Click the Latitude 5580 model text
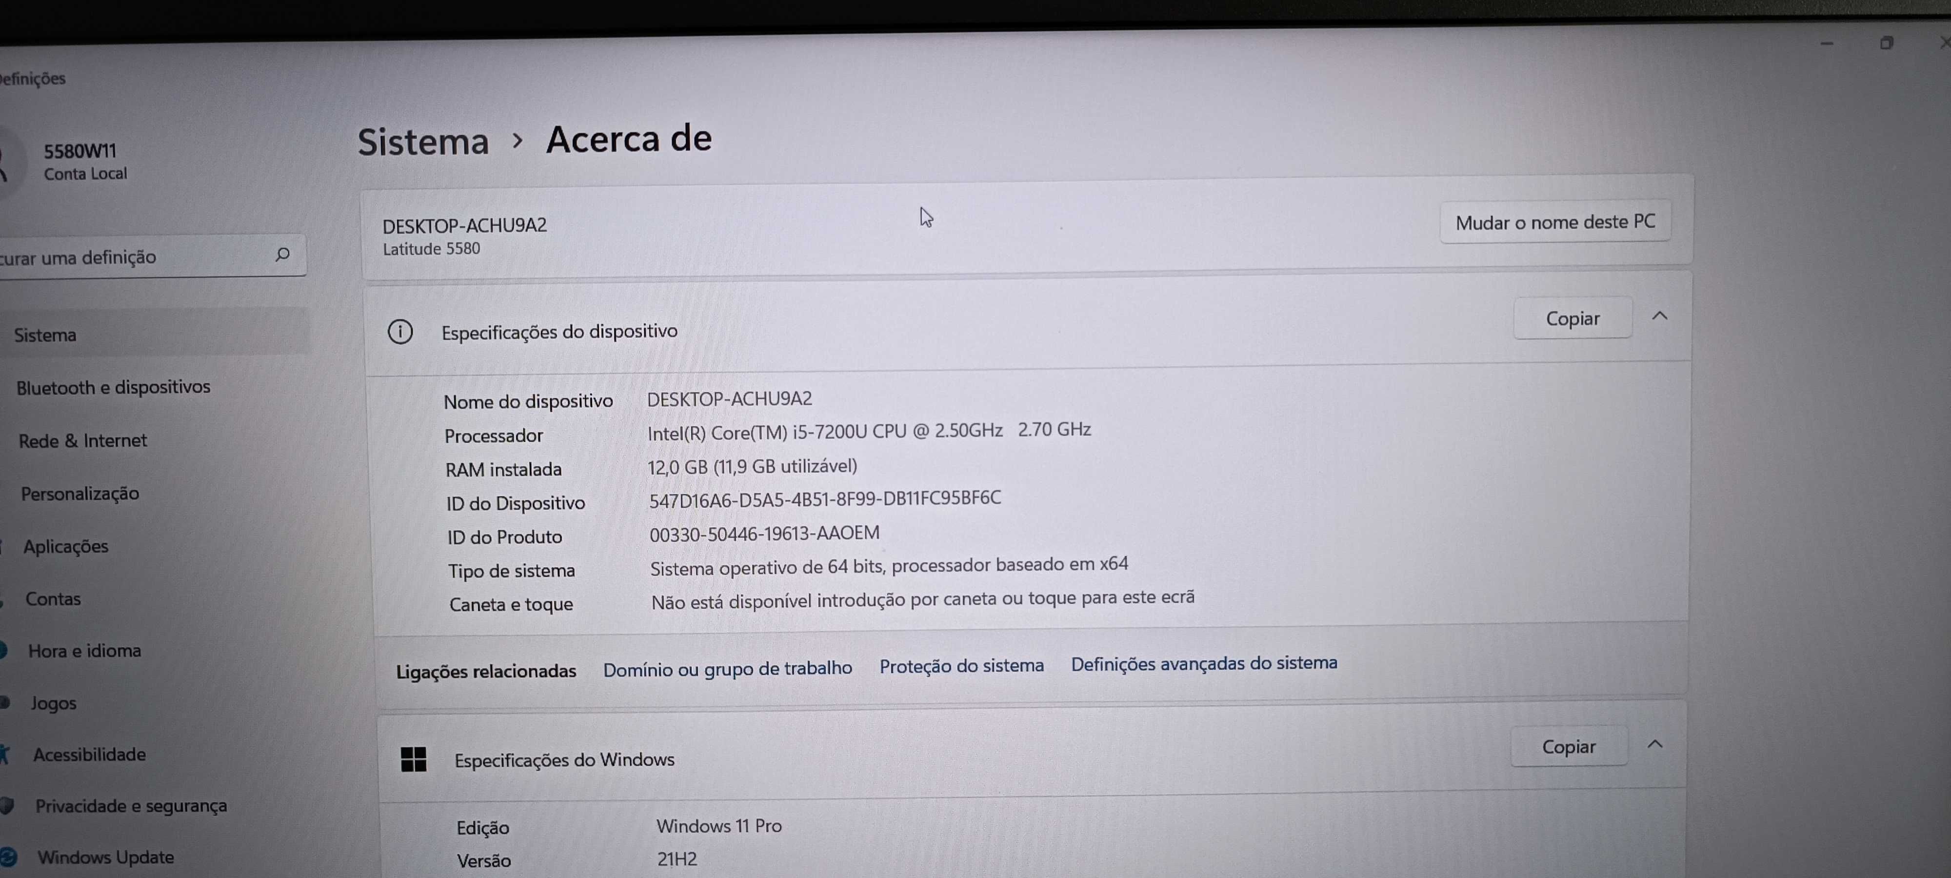1951x878 pixels. pos(431,248)
